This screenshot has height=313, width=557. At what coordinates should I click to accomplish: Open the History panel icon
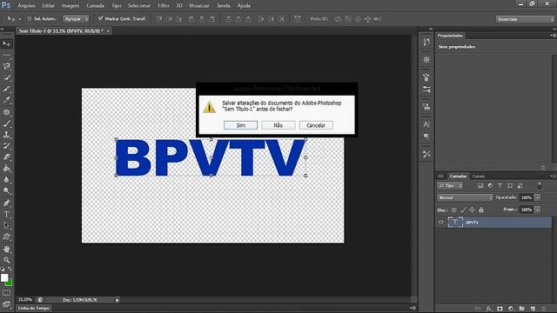426,43
